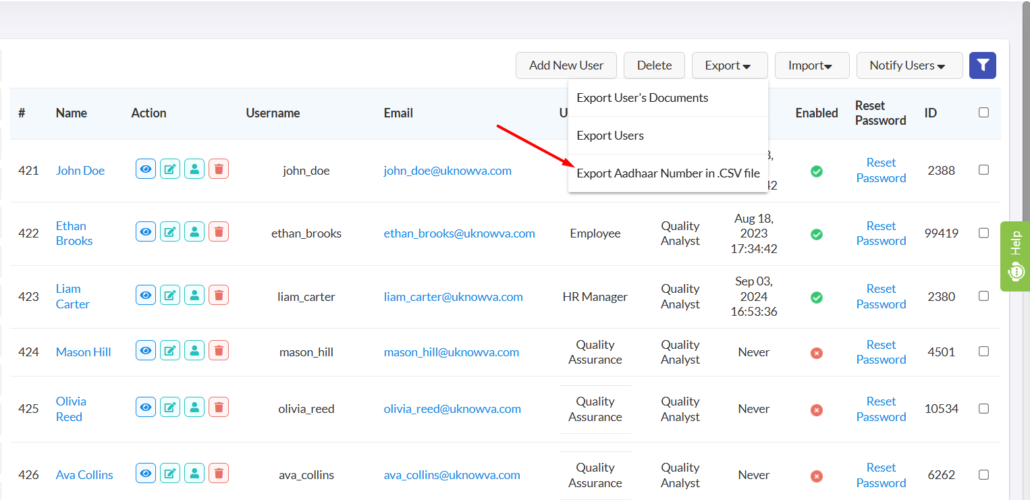Click the view eye icon for Olivia Reed
Image resolution: width=1030 pixels, height=500 pixels.
146,407
